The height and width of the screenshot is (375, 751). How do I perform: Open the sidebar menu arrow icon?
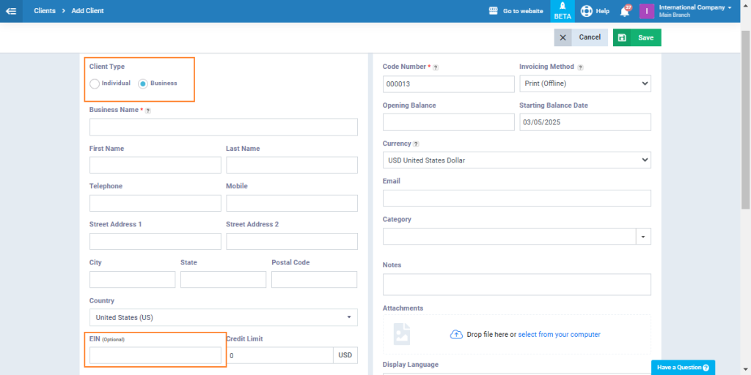(x=11, y=11)
